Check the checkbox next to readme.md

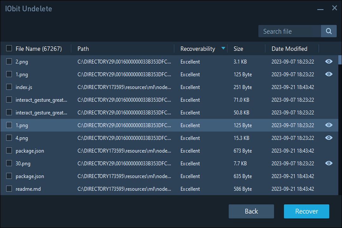[9, 189]
